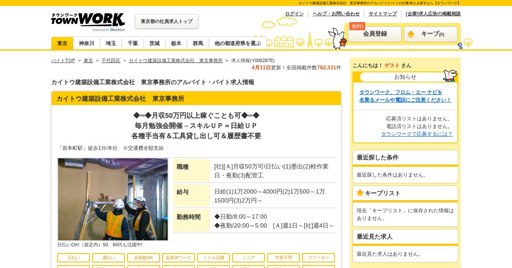Click the star icon next to キープリスト heading
This screenshot has width=512, height=268.
point(360,193)
